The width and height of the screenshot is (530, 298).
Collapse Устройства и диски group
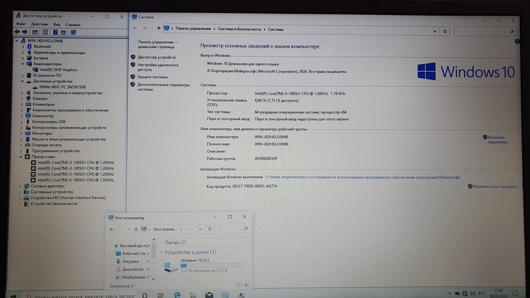(161, 252)
